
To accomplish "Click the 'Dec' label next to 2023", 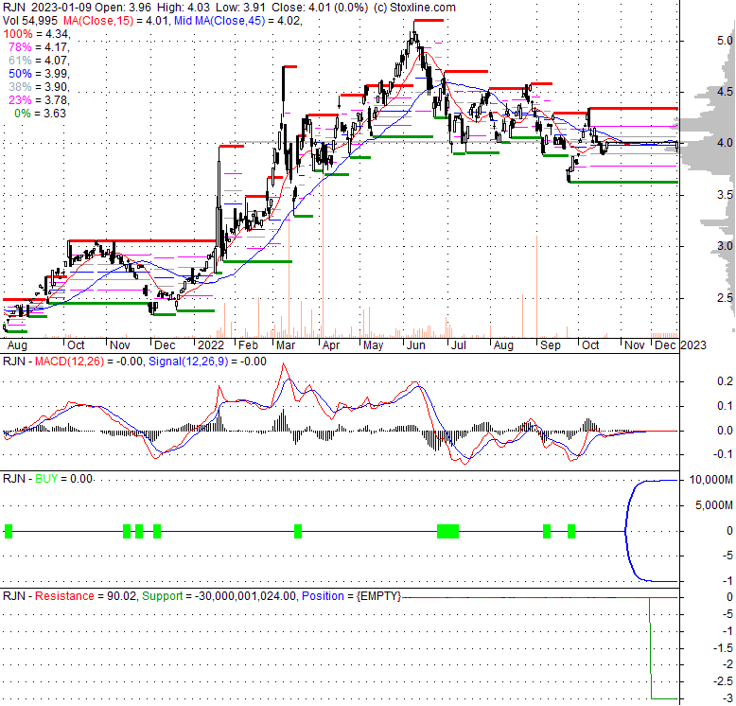I will pyautogui.click(x=665, y=345).
